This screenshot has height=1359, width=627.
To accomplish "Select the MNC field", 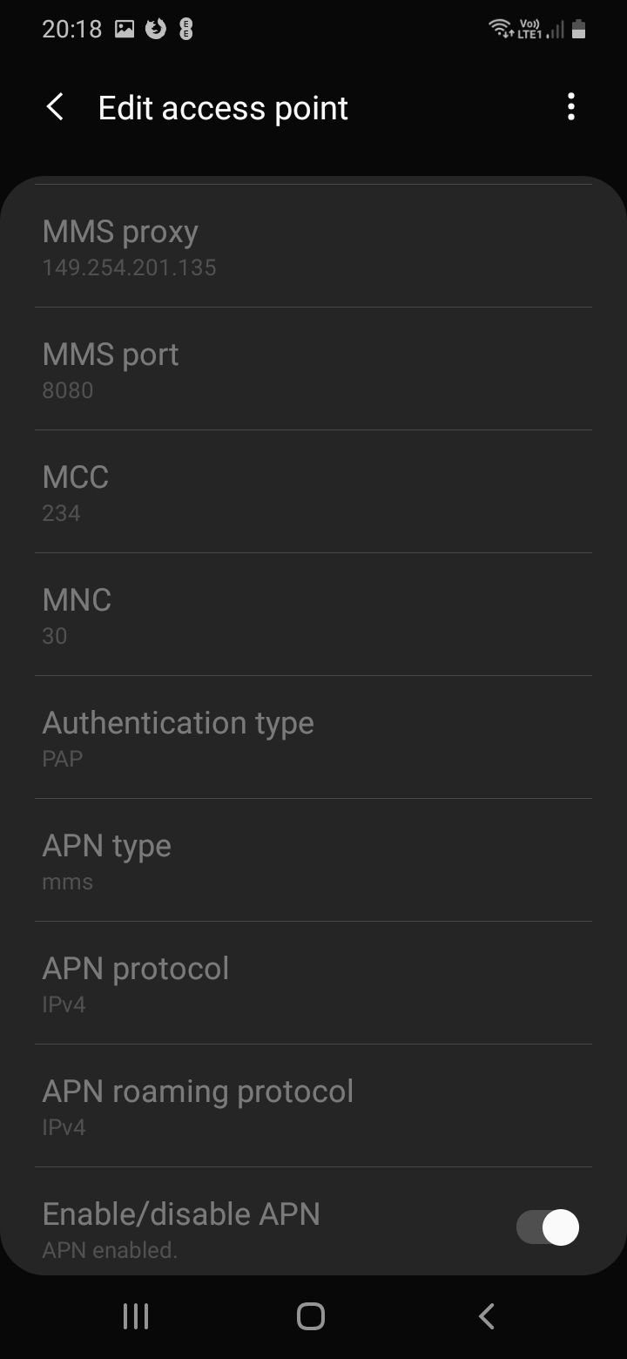I will (313, 615).
